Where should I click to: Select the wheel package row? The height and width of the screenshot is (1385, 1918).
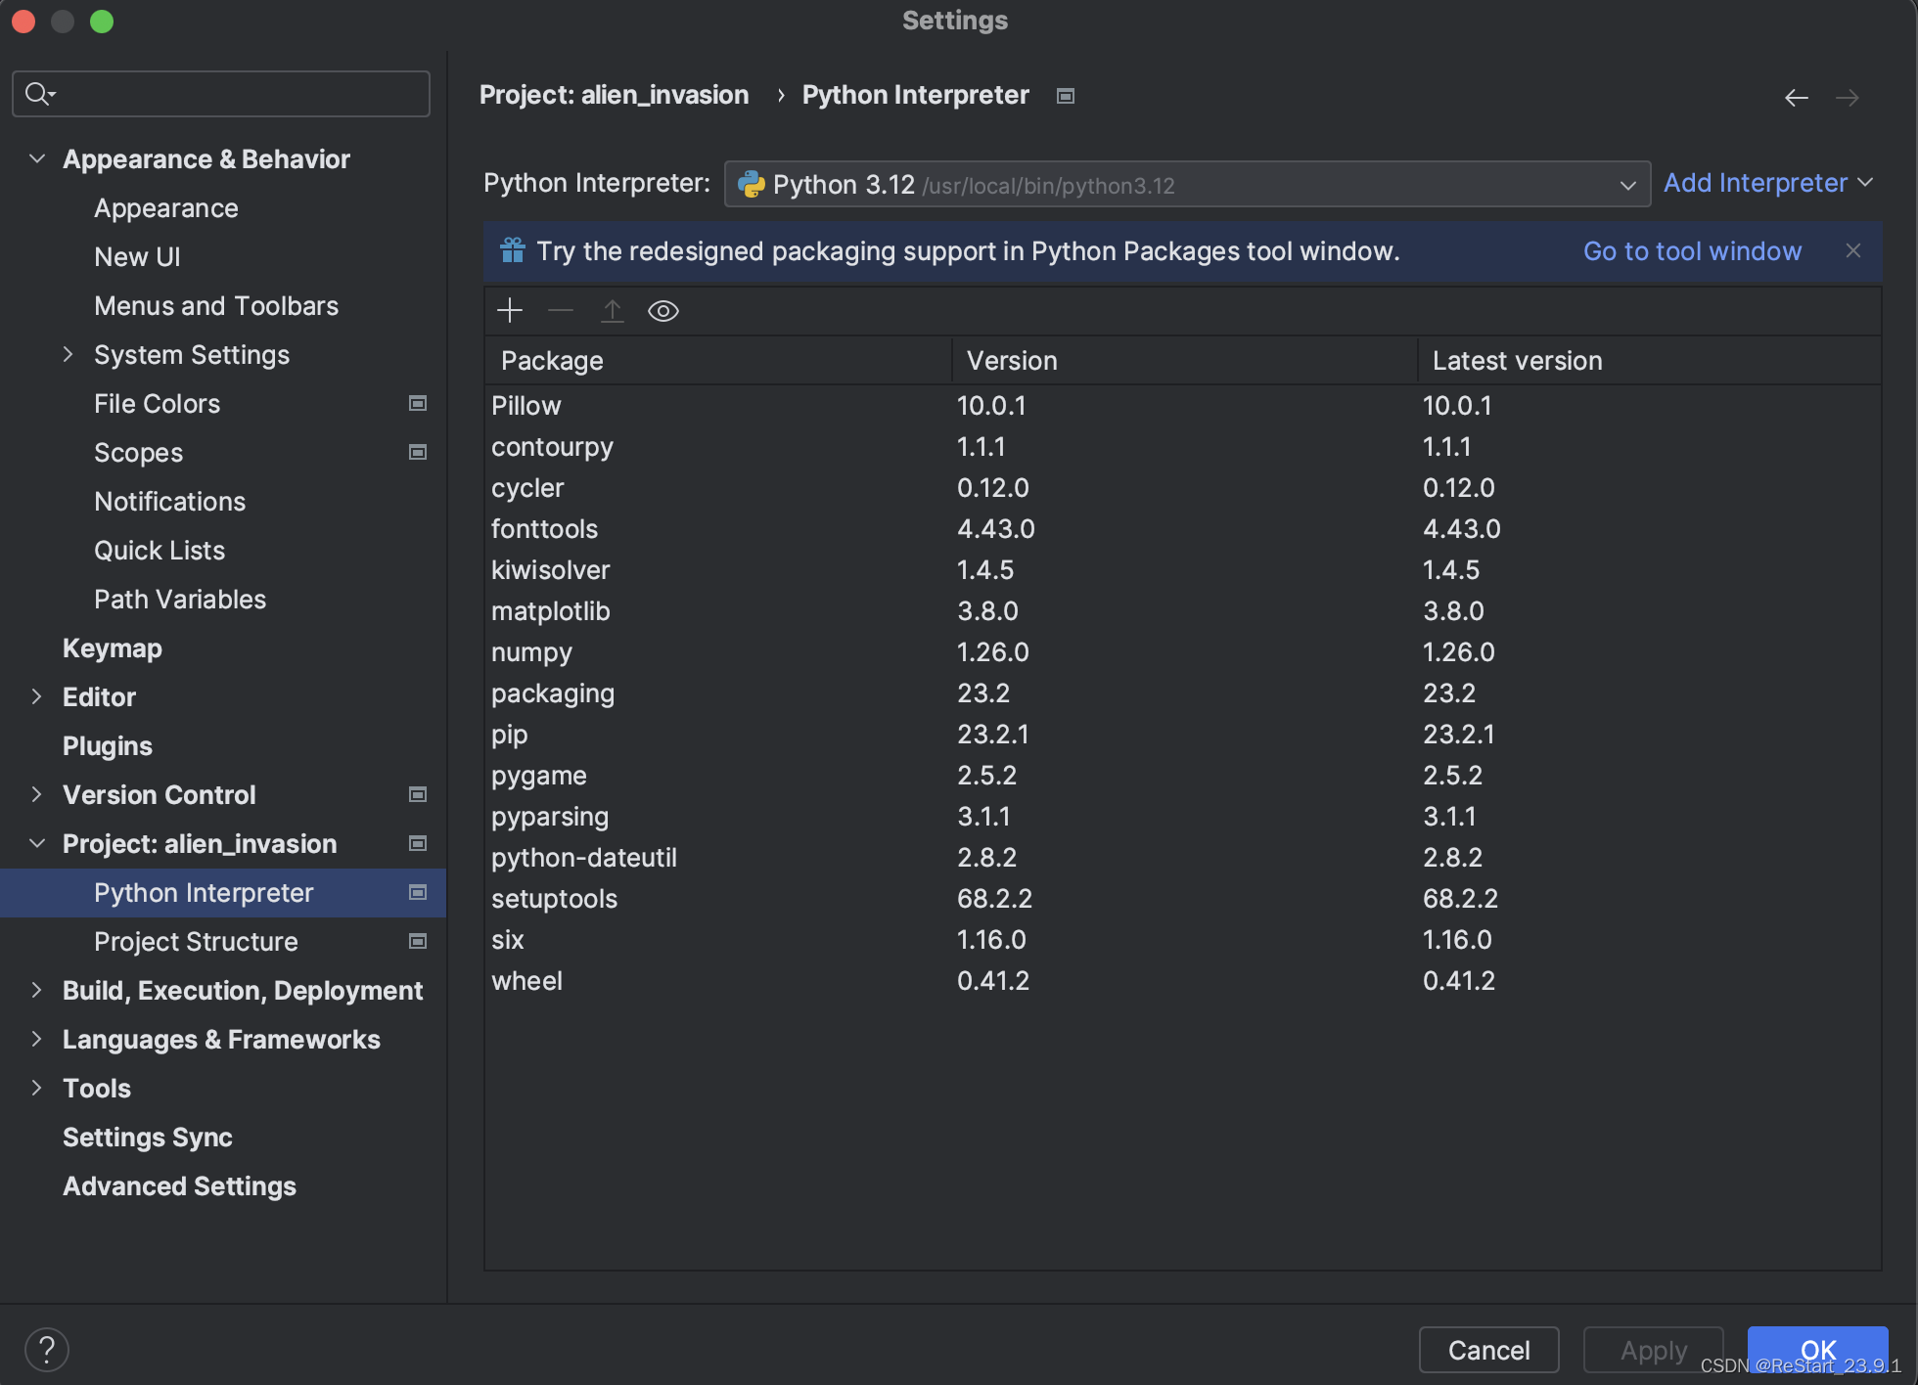click(x=1182, y=981)
